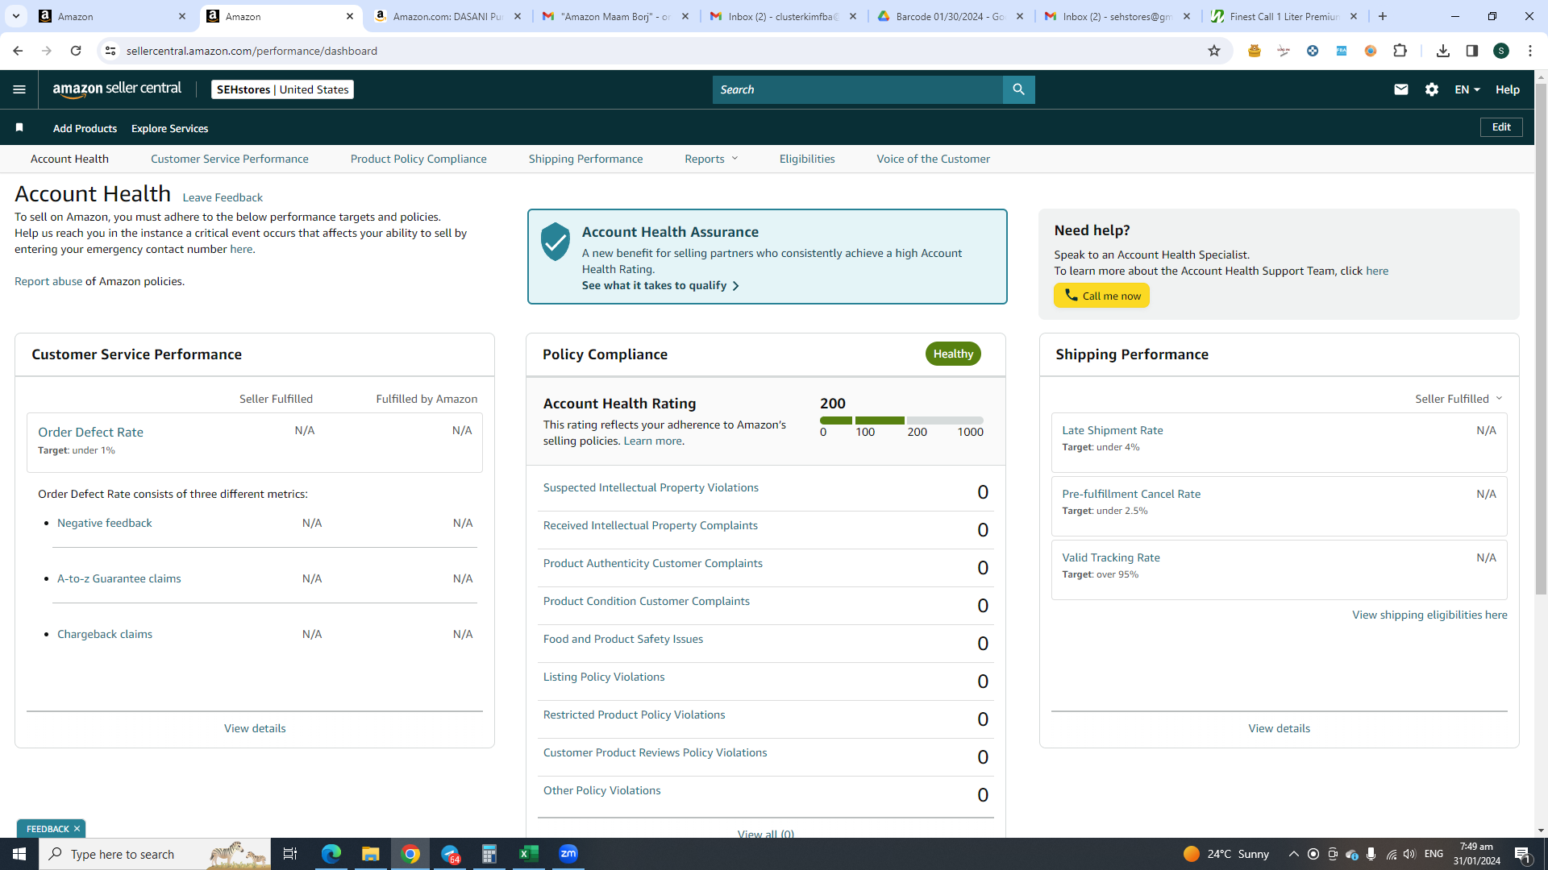Viewport: 1548px width, 870px height.
Task: Open Order Defect Rate details
Action: [90, 432]
